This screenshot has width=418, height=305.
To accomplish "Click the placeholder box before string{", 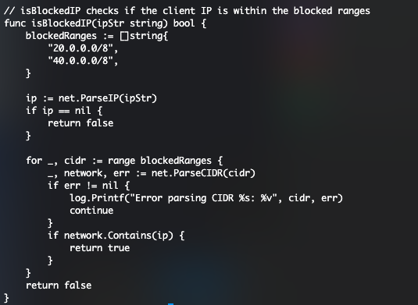I will coord(124,36).
